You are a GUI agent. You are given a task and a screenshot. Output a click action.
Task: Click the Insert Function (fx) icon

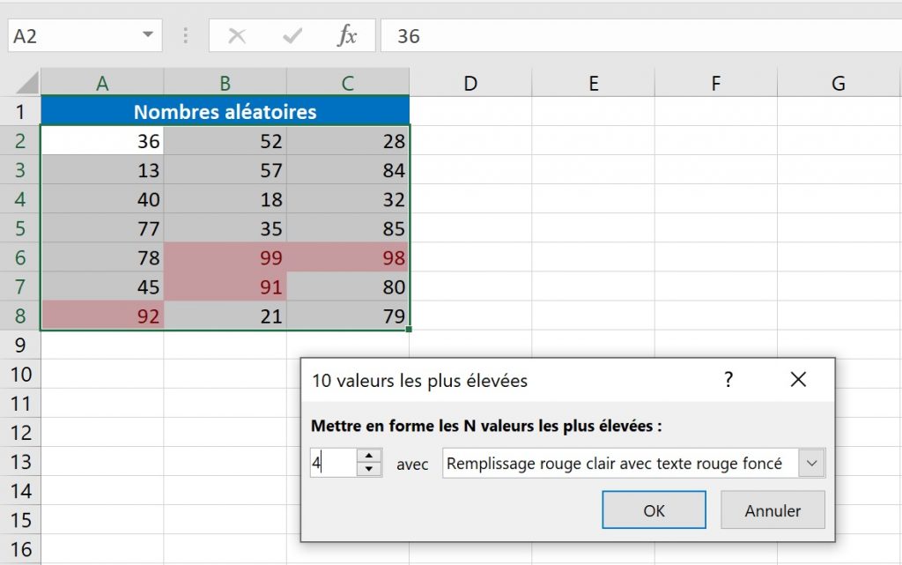click(x=347, y=36)
